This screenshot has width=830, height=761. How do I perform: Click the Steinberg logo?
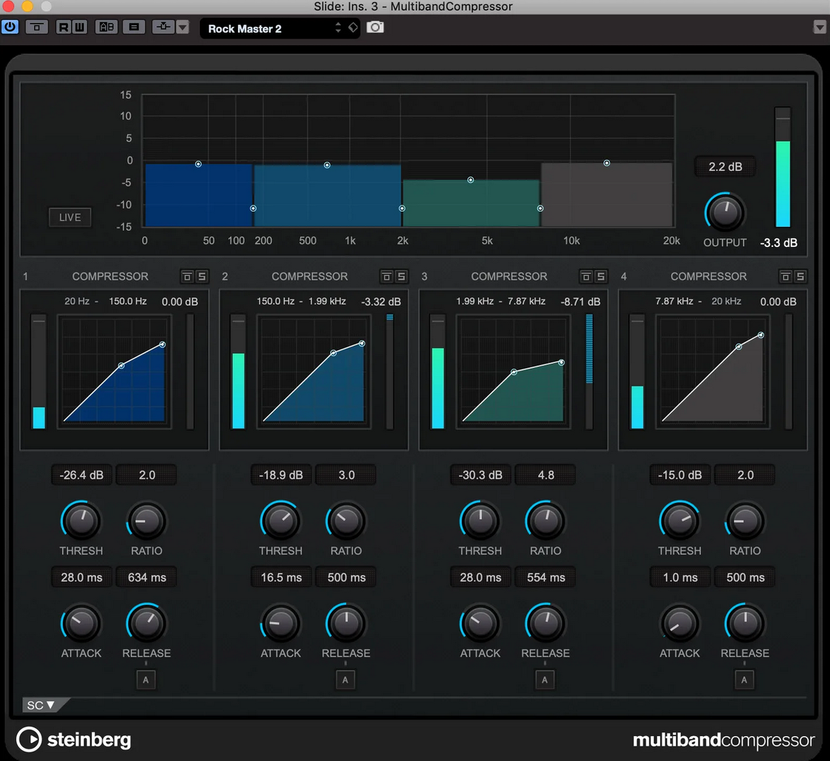[x=73, y=740]
